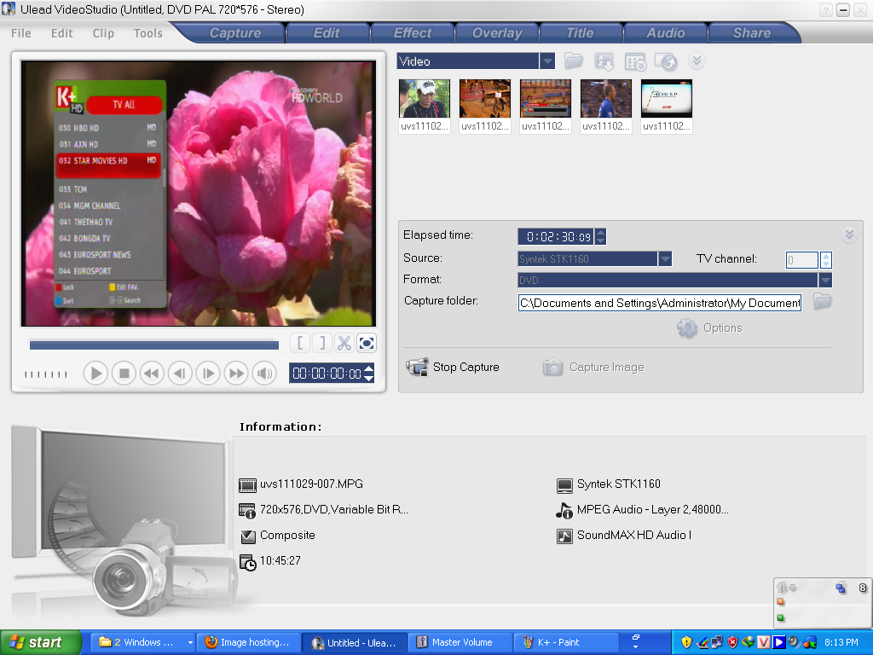
Task: Adjust Elapsed time spinner arrows
Action: [x=600, y=237]
